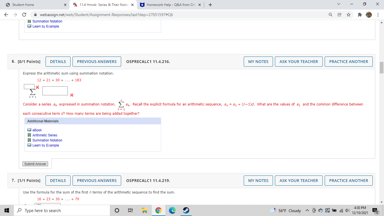This screenshot has width=384, height=216.
Task: Launch Steam from the taskbar
Action: click(x=186, y=210)
